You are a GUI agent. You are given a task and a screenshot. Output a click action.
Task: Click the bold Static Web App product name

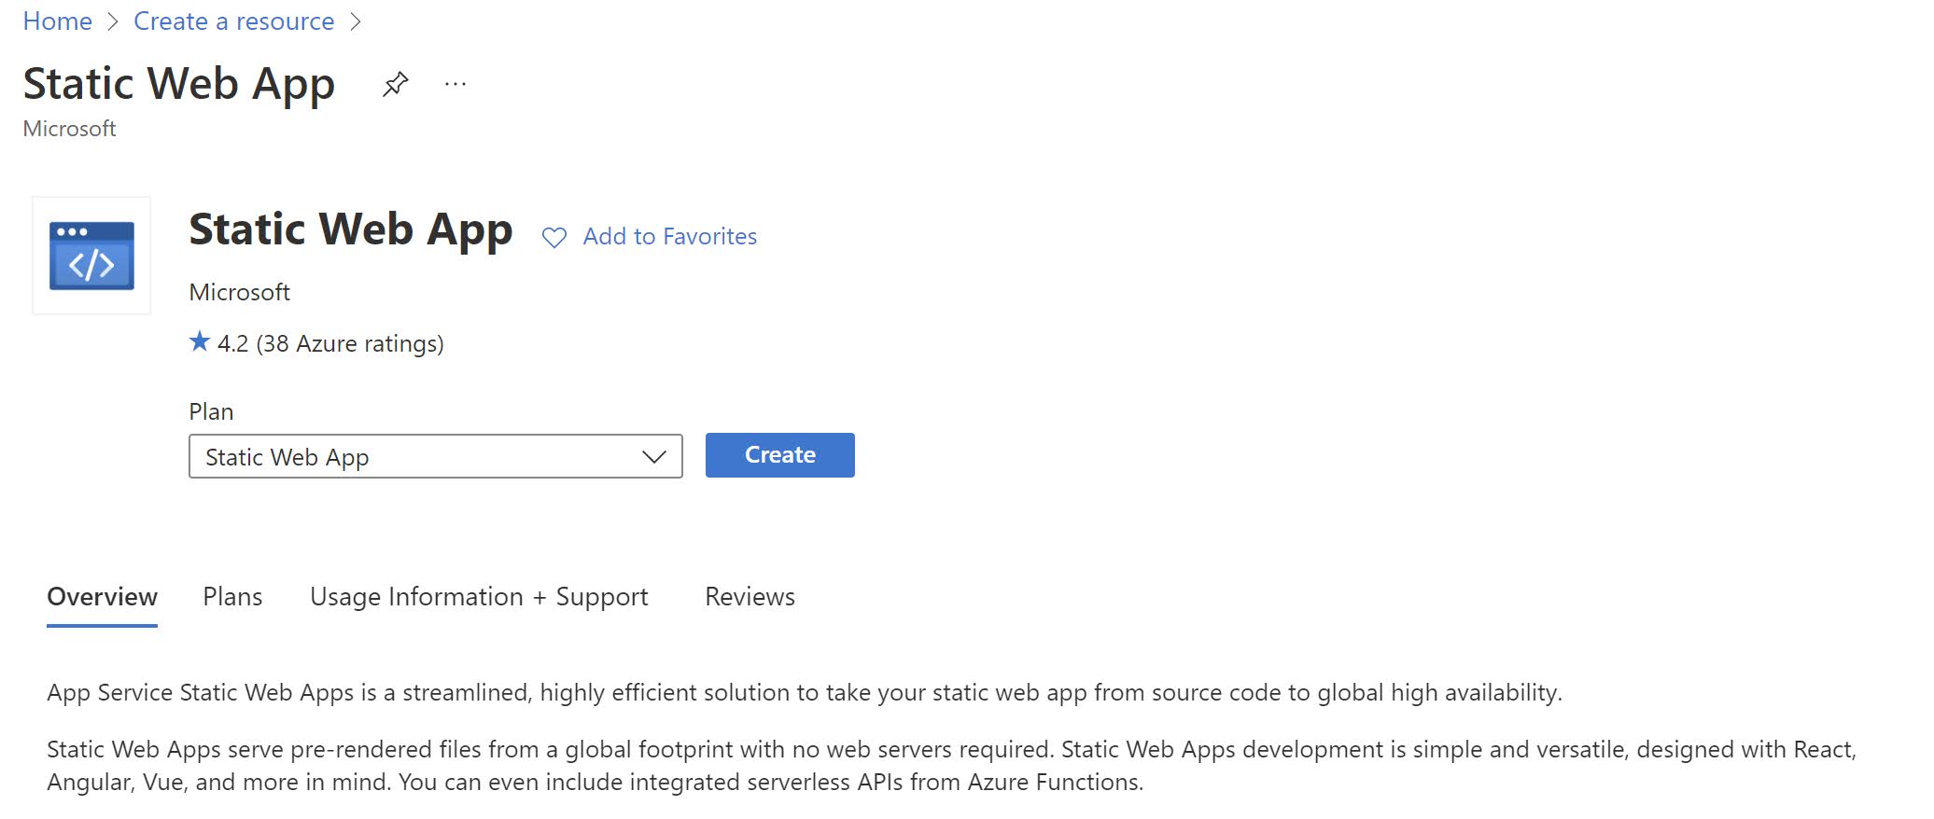tap(351, 230)
